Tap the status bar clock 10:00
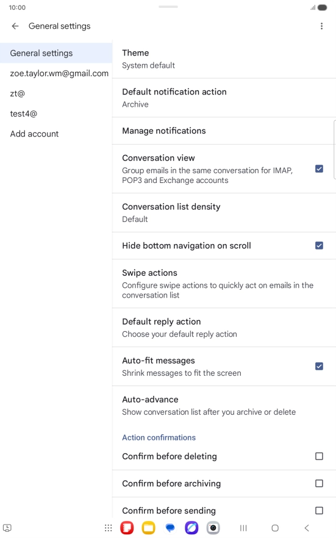336x538 pixels. (x=17, y=7)
